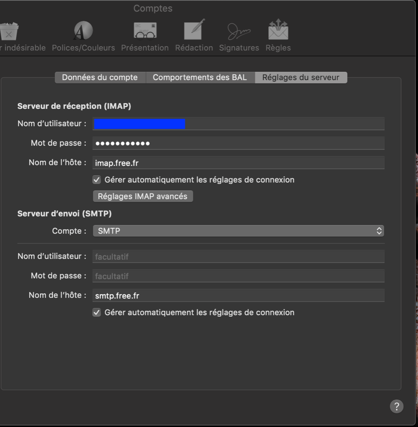The height and width of the screenshot is (427, 418).
Task: Open the Règles settings pane
Action: (x=278, y=35)
